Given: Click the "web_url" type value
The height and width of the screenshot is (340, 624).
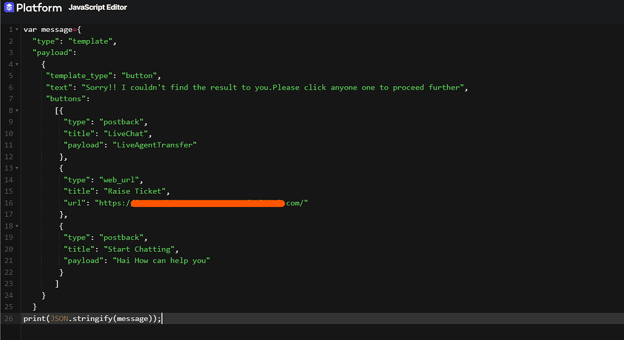Looking at the screenshot, I should (x=119, y=180).
